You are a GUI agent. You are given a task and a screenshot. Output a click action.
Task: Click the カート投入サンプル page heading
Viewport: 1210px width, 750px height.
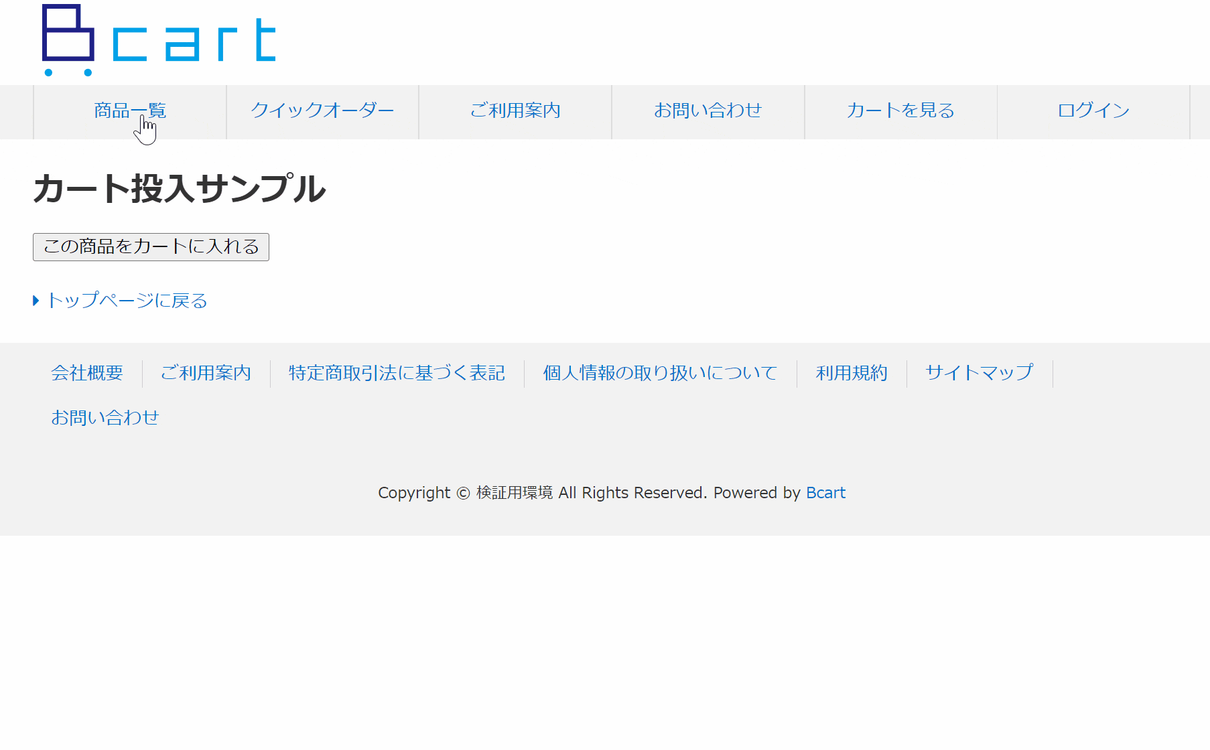pos(180,189)
